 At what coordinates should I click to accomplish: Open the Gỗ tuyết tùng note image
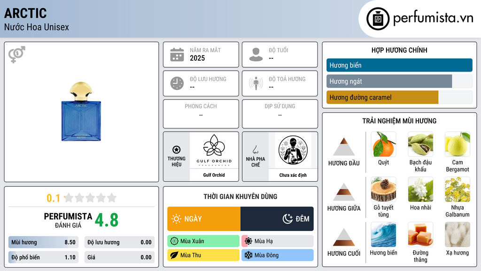tap(383, 190)
